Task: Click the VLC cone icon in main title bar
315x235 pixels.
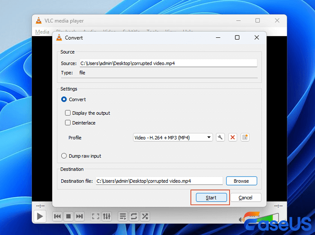Action: (39, 21)
